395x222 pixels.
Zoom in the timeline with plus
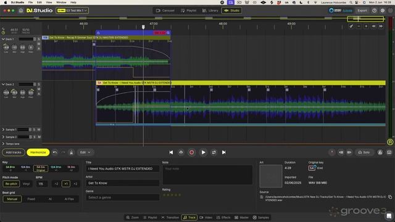point(366,26)
